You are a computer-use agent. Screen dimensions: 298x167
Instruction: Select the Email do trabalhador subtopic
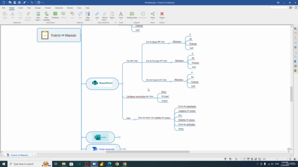(187, 106)
